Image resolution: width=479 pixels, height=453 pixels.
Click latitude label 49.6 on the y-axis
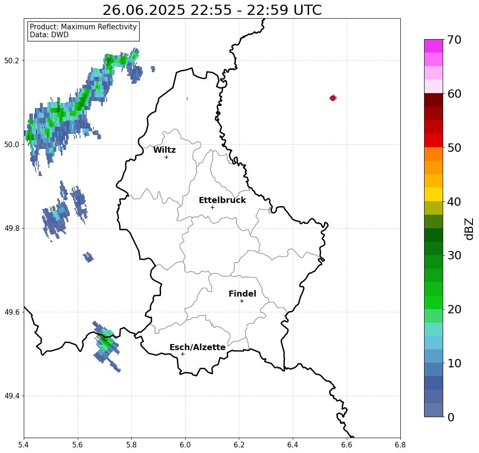(12, 312)
